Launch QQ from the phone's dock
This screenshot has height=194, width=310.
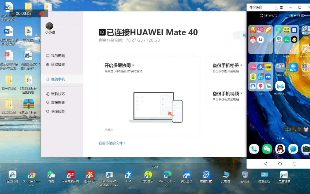pyautogui.click(x=280, y=149)
